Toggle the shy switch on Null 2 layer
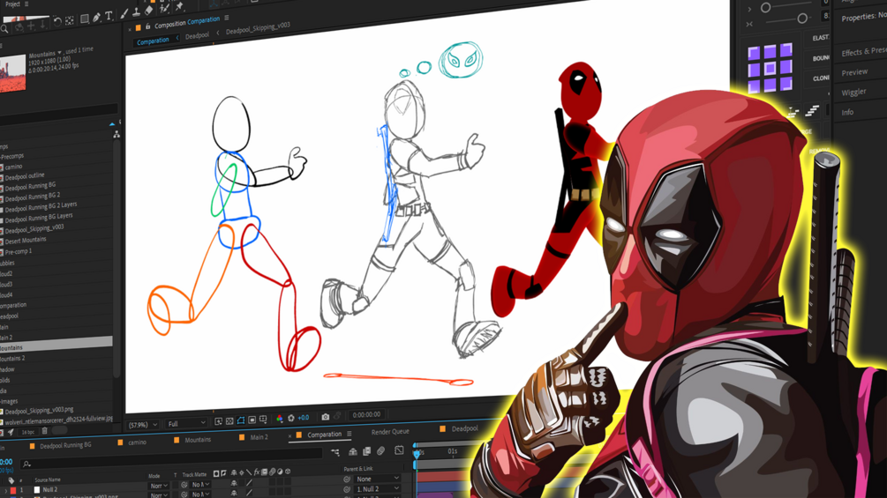This screenshot has width=887, height=498. (234, 483)
